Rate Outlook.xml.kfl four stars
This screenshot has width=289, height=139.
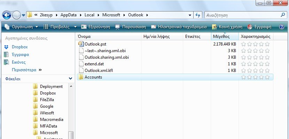[x=261, y=71]
